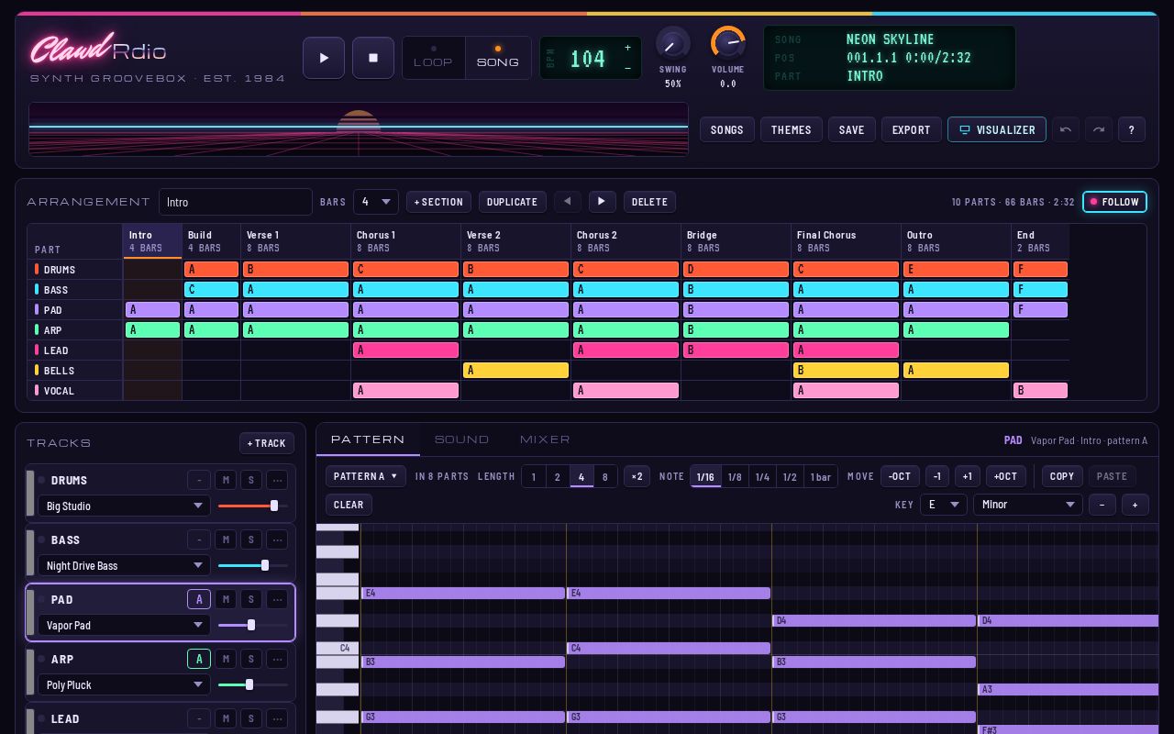Play the selected arrangement section
Image resolution: width=1174 pixels, height=734 pixels.
[602, 202]
